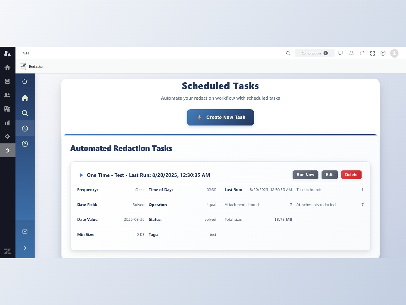Open Admin settings gear in left navigation
Image resolution: width=406 pixels, height=305 pixels.
[7, 137]
